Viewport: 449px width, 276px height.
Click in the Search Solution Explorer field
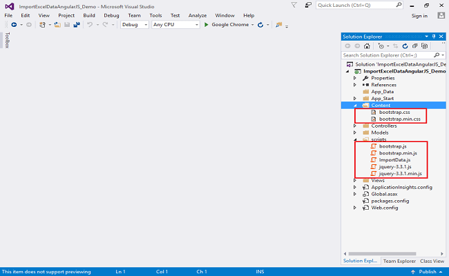click(388, 55)
